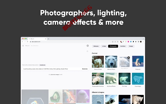Viewport: 166px width, 104px height.
Task: Click the Effects & Angles section heading
Action: pyautogui.click(x=98, y=92)
